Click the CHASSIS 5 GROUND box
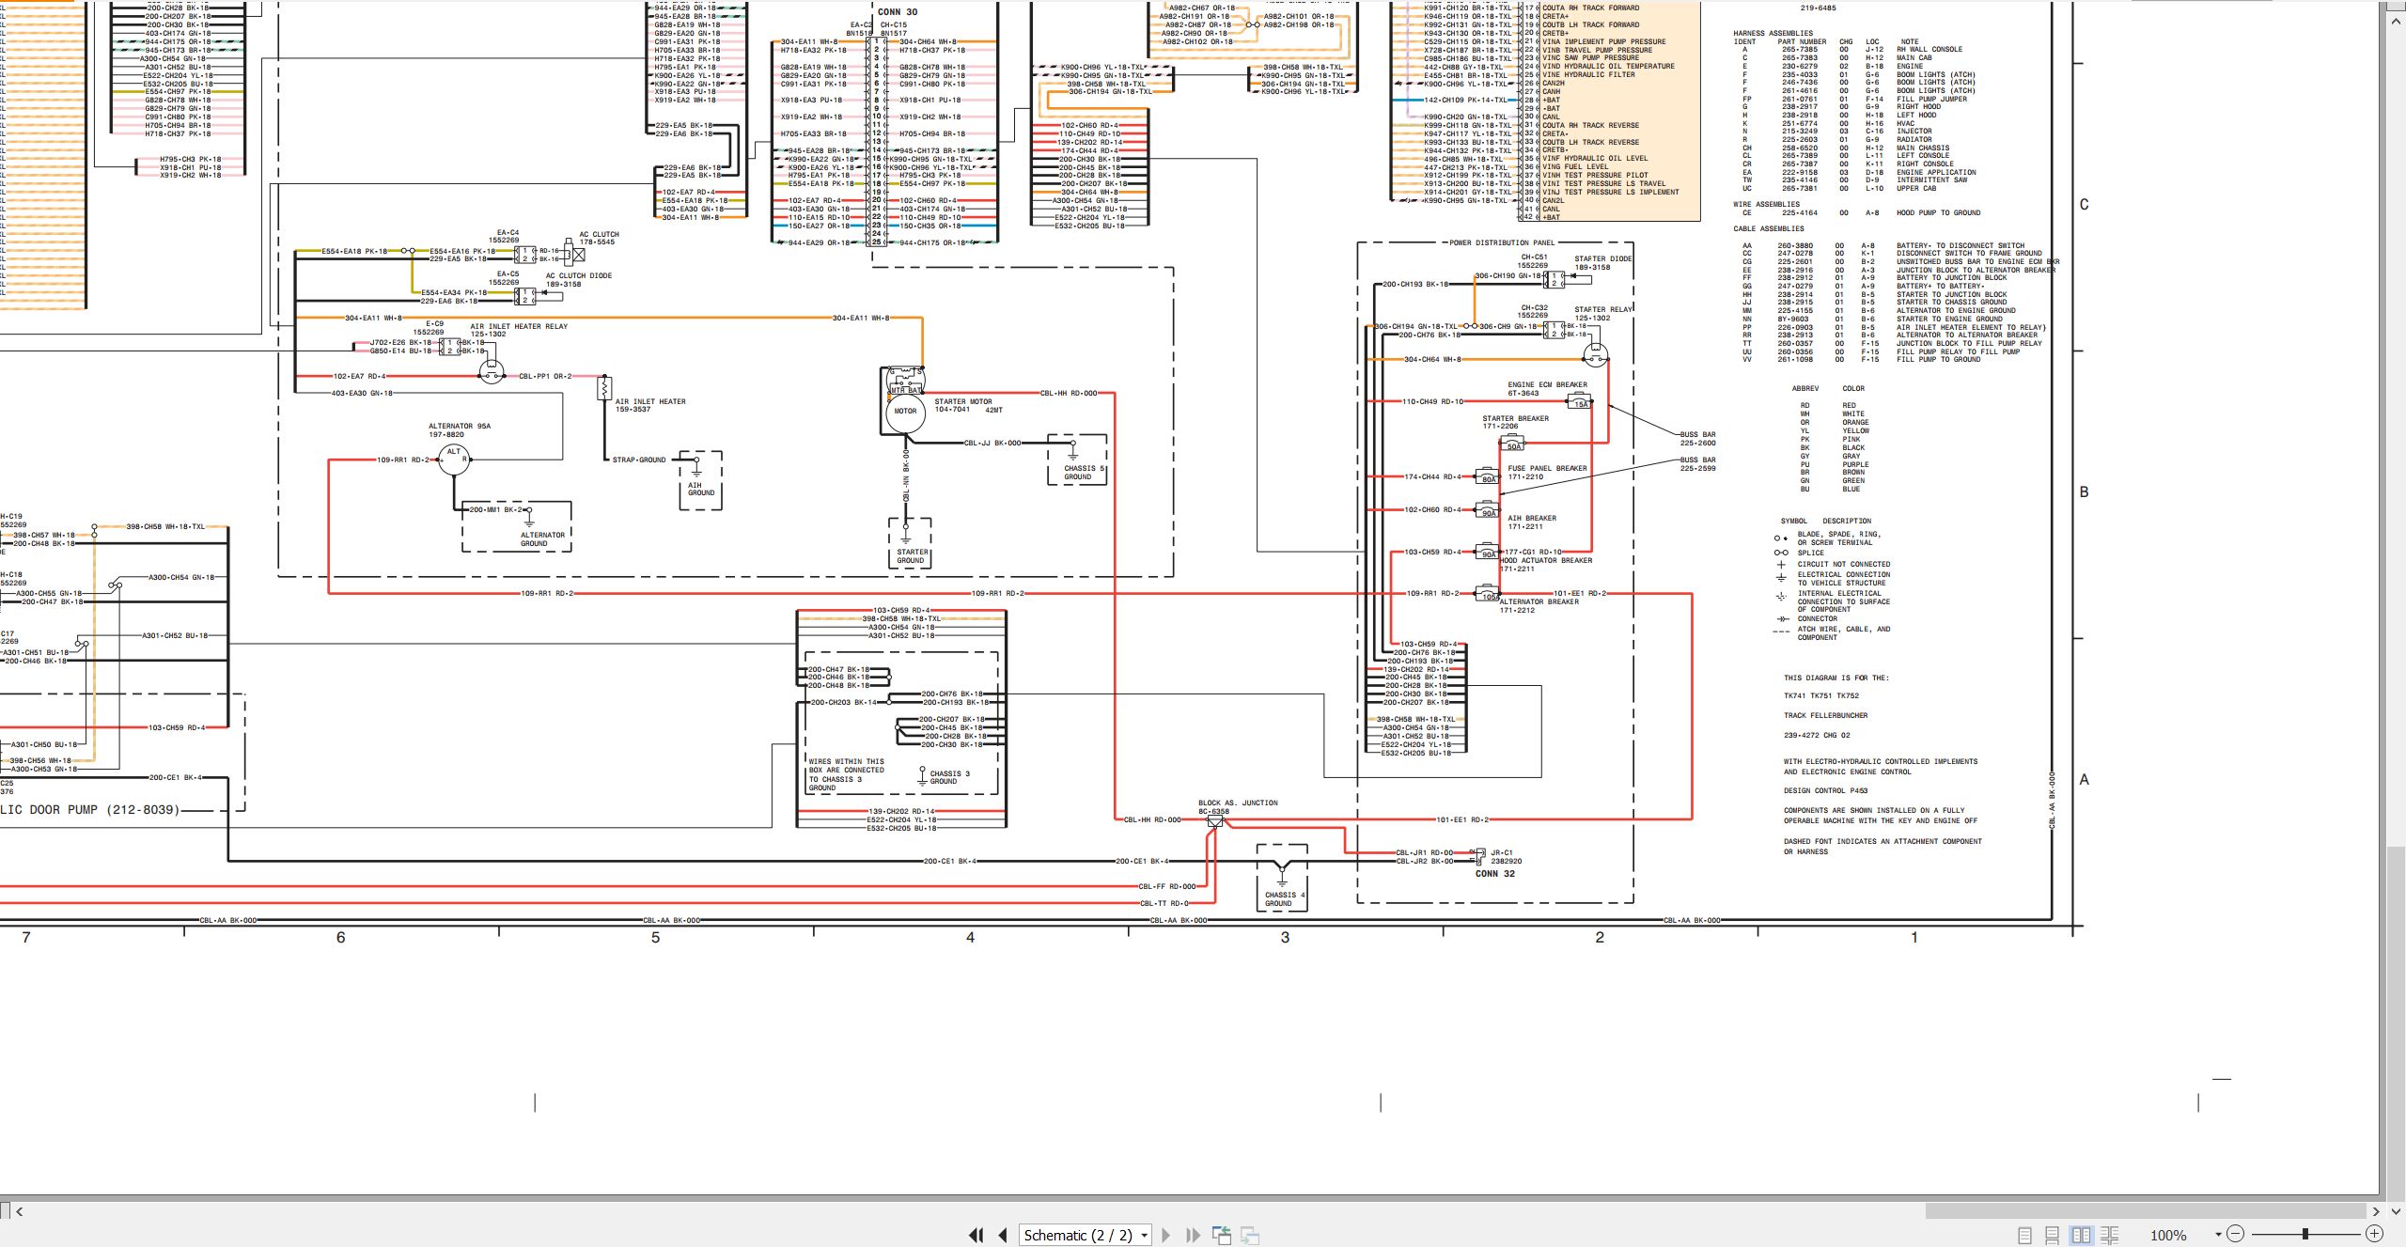This screenshot has height=1247, width=2406. pos(1077,460)
